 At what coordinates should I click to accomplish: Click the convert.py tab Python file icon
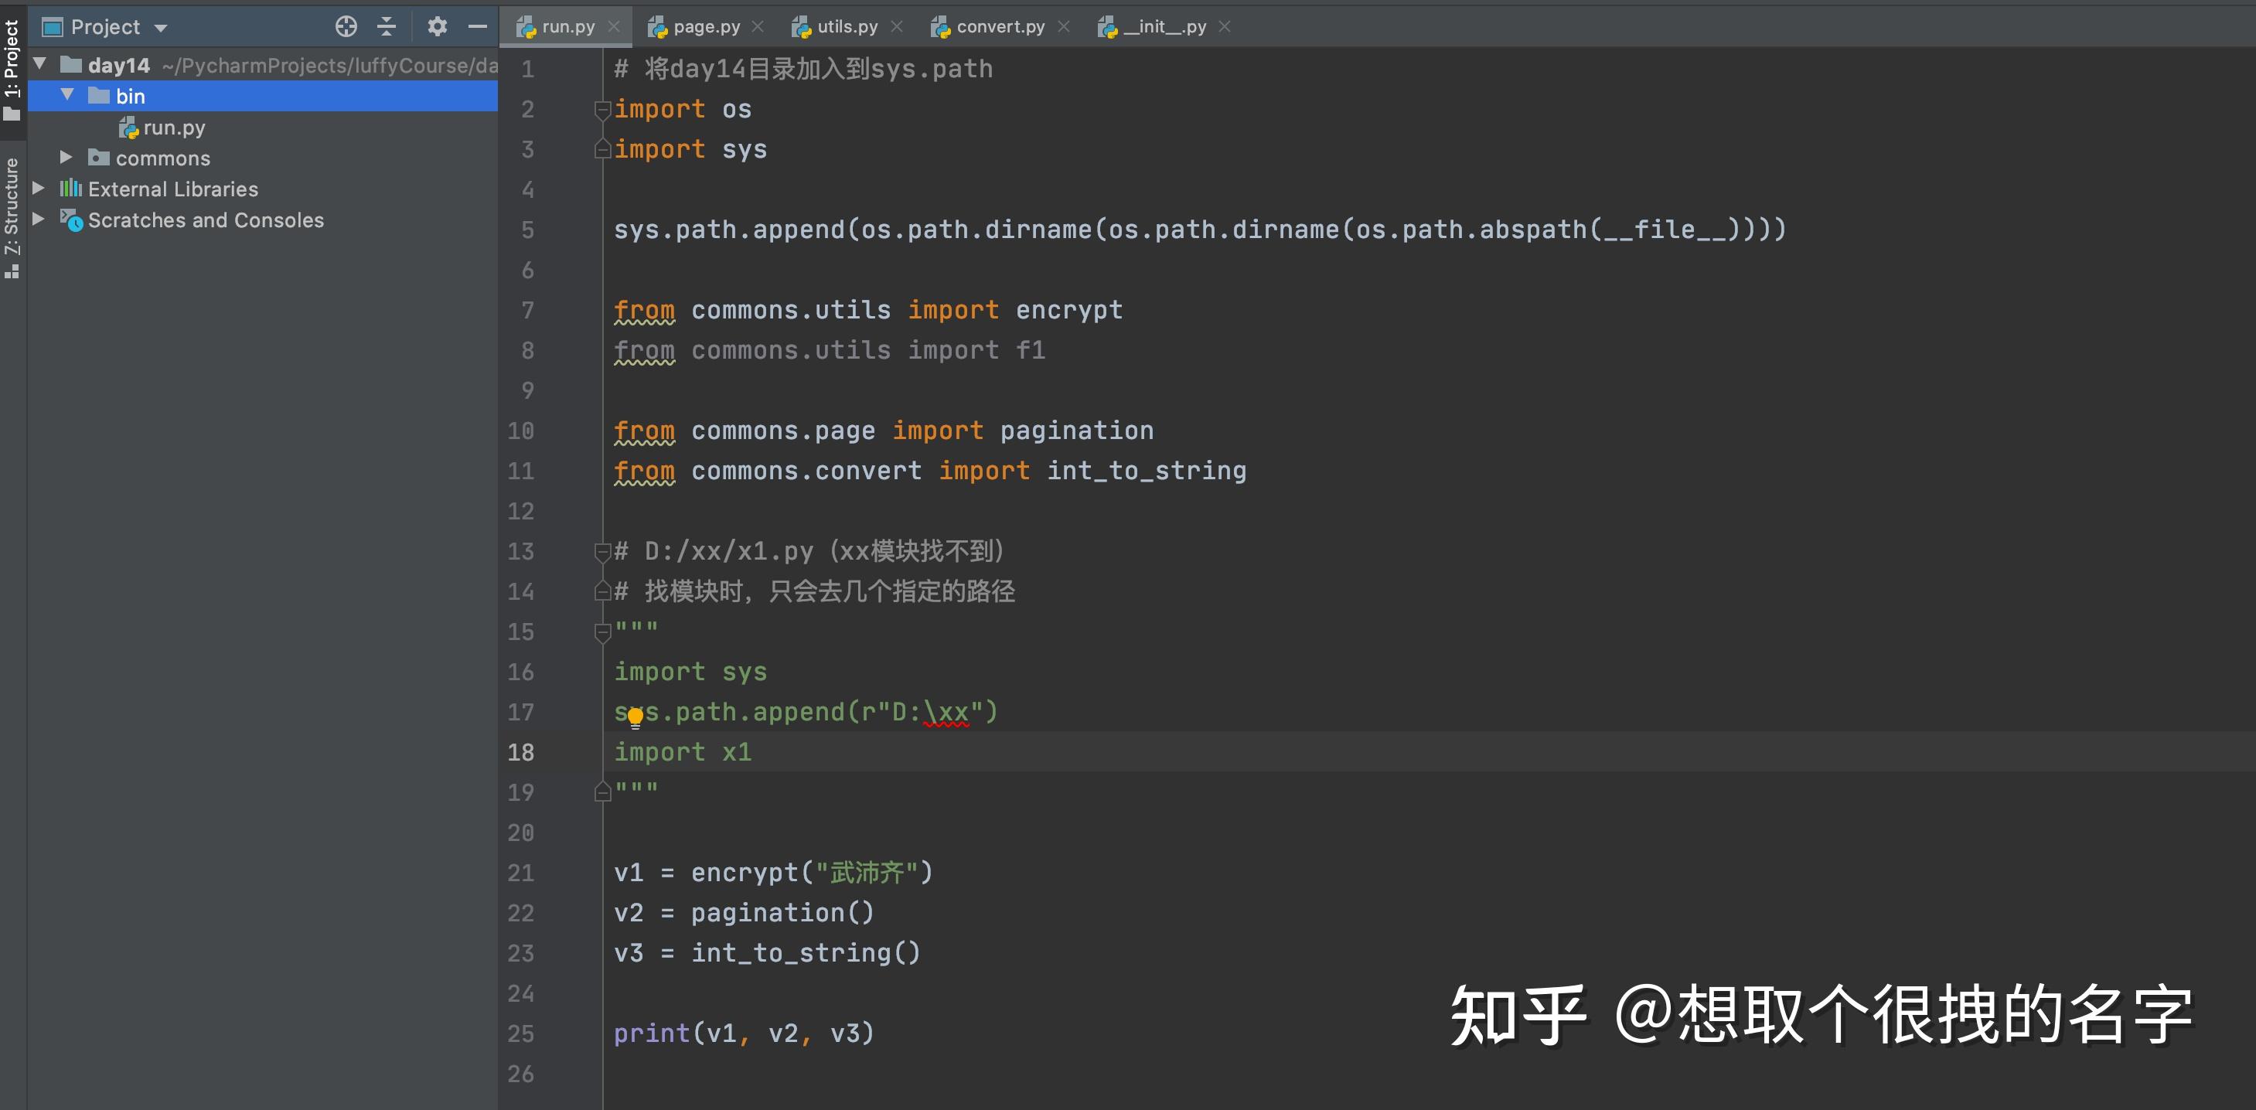939,27
